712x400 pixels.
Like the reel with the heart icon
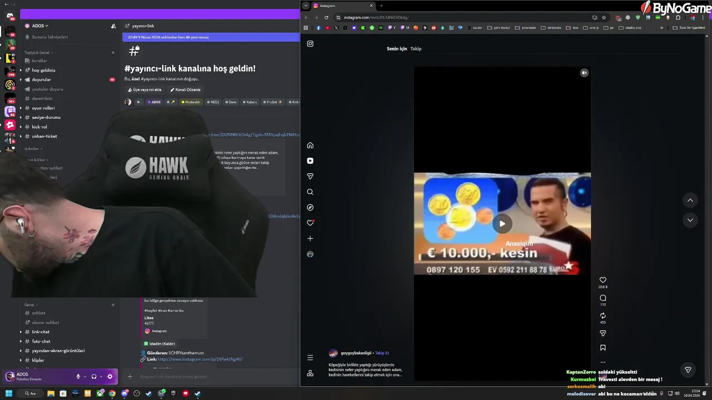(x=602, y=281)
